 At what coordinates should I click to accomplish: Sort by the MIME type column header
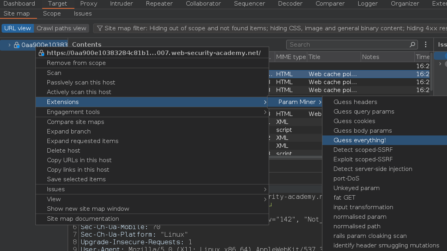coord(291,57)
